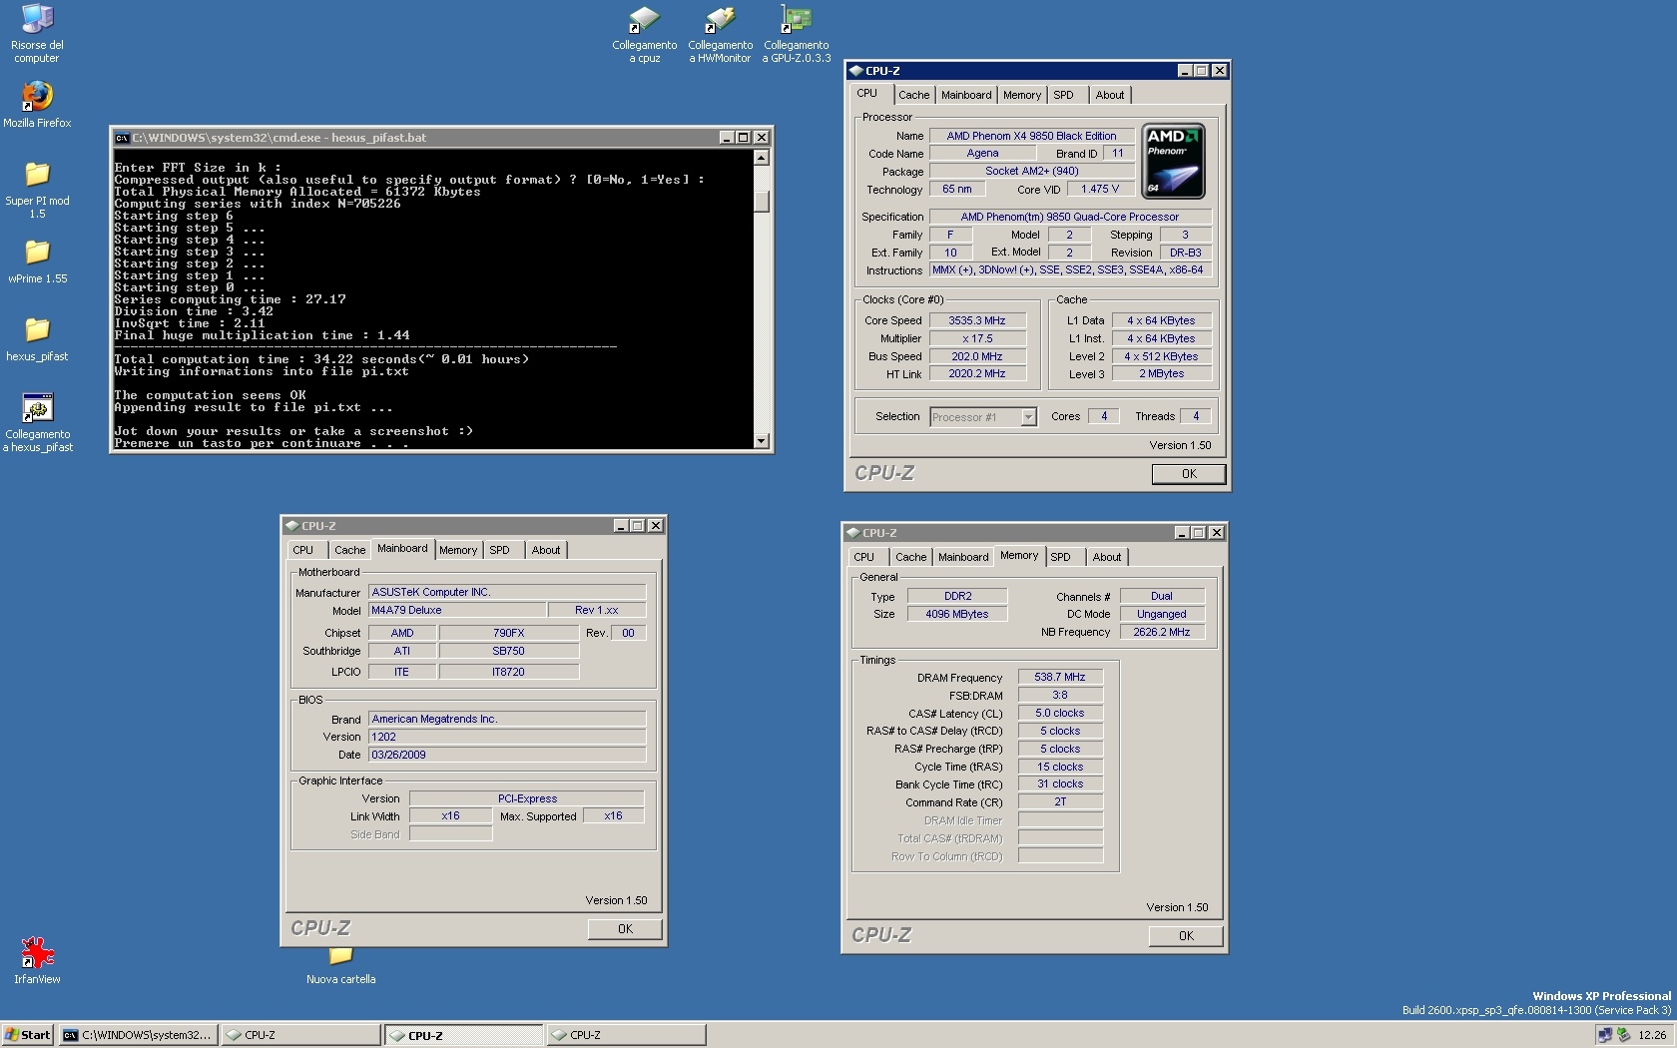Click CPU-Z icon in Memory window title

(x=853, y=533)
